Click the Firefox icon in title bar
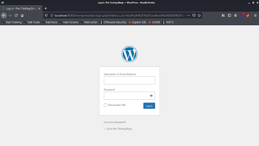 [x=2, y=2]
